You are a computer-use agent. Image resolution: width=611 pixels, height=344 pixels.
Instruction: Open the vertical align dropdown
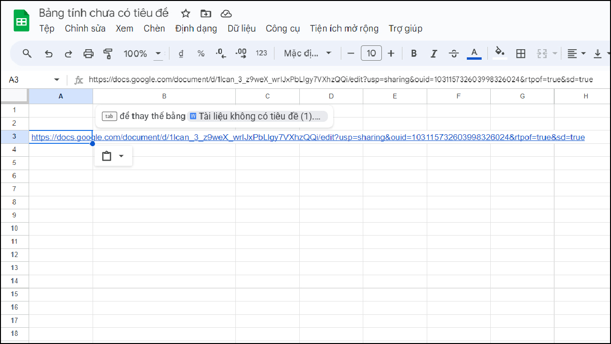click(x=601, y=54)
